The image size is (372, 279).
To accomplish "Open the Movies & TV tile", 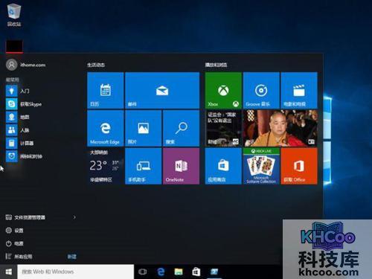I will tap(299, 91).
